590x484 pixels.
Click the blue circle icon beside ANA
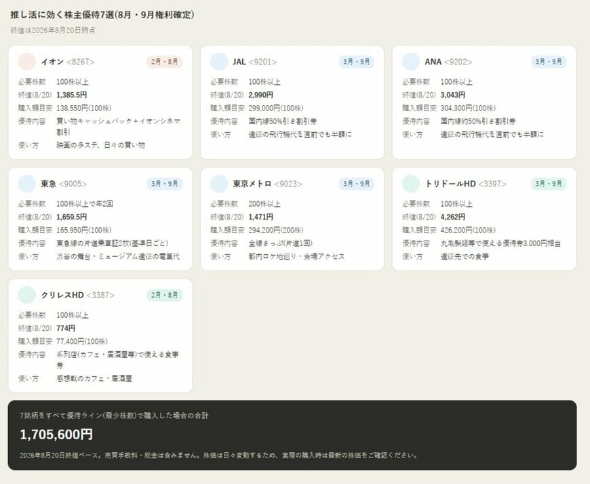pos(411,62)
